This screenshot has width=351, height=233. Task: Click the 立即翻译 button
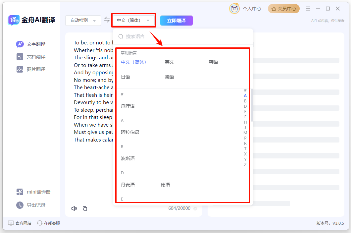pyautogui.click(x=176, y=21)
